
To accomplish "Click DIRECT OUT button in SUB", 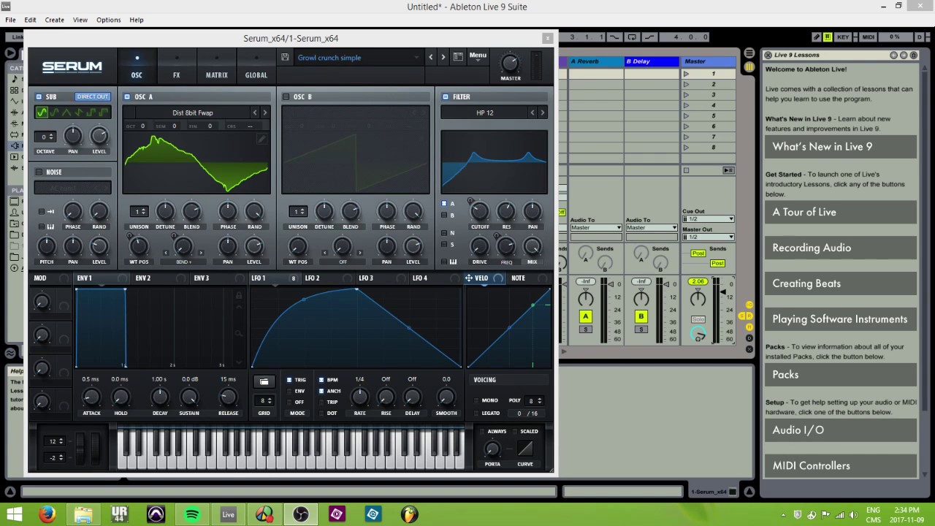I will point(92,96).
